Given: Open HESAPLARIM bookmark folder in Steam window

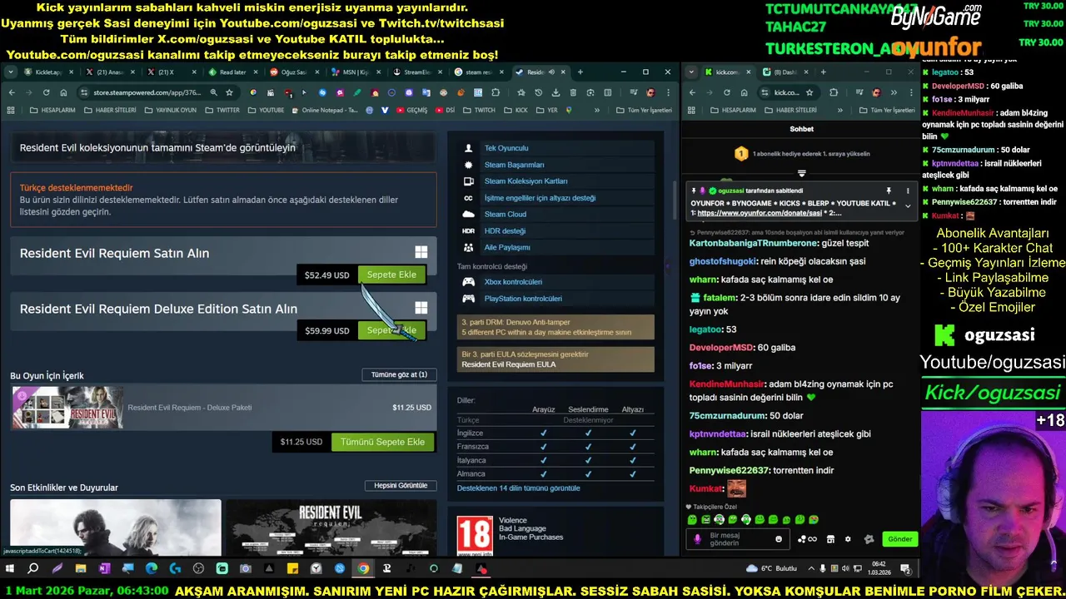Looking at the screenshot, I should [x=52, y=110].
